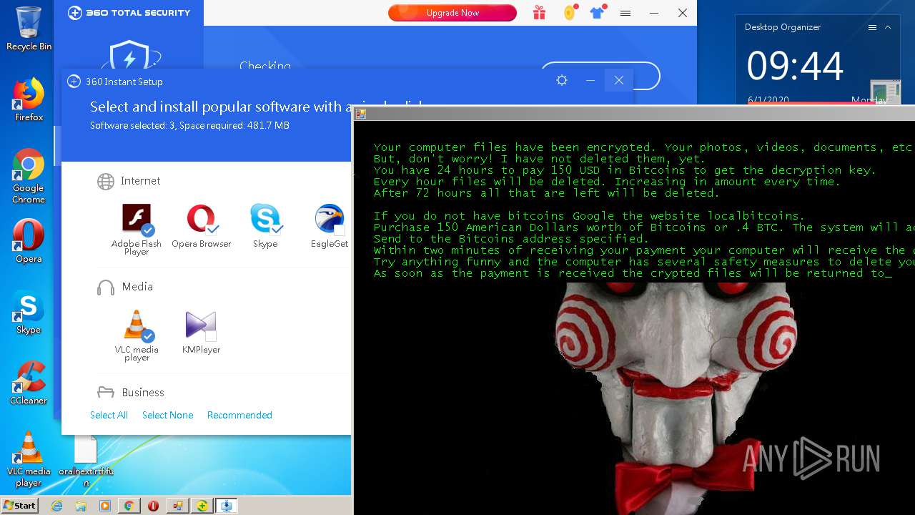
Task: Open Windows Media Player from taskbar
Action: (x=105, y=506)
